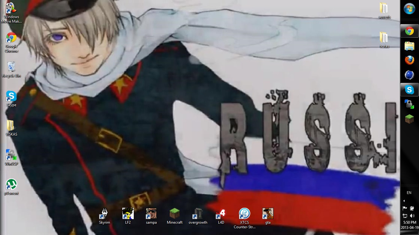Select the LF2 game shortcut
This screenshot has width=419, height=235.
(128, 216)
